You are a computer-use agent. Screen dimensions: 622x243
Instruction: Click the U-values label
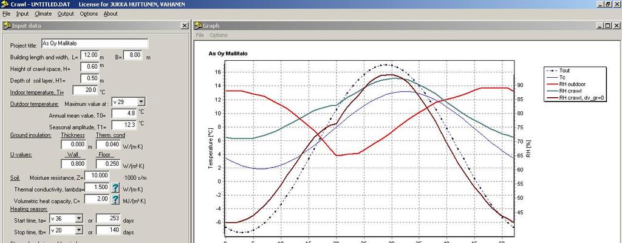coord(21,154)
